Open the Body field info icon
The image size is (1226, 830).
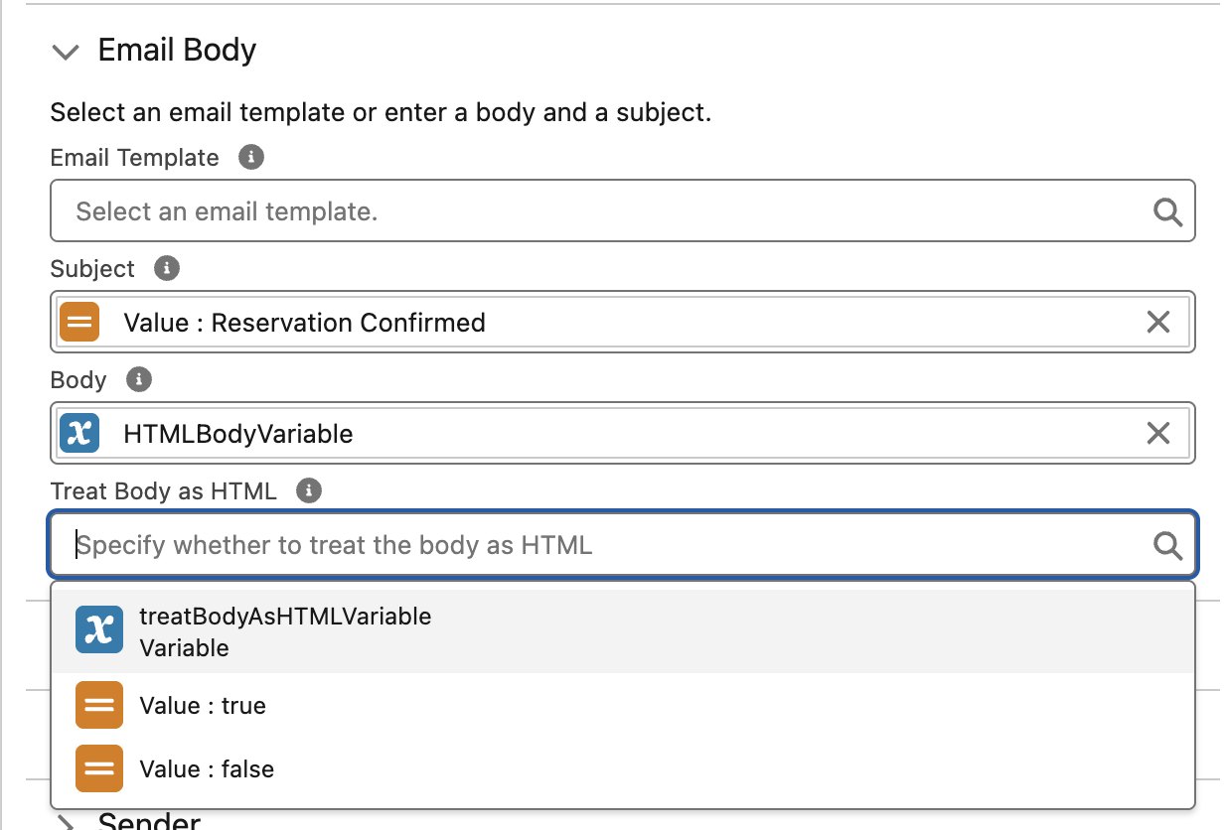[139, 379]
